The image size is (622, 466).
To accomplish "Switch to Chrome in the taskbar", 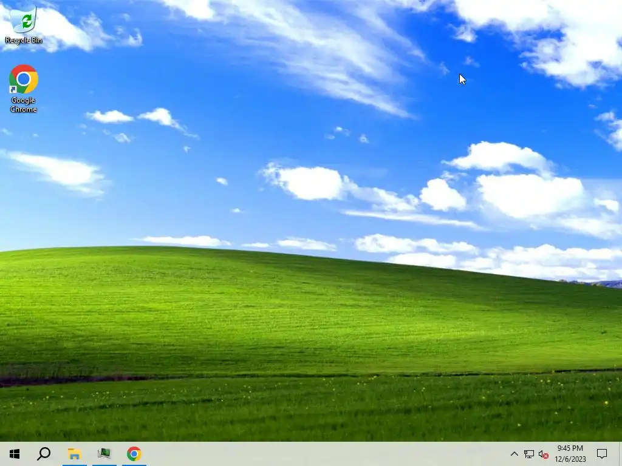I will click(x=134, y=454).
